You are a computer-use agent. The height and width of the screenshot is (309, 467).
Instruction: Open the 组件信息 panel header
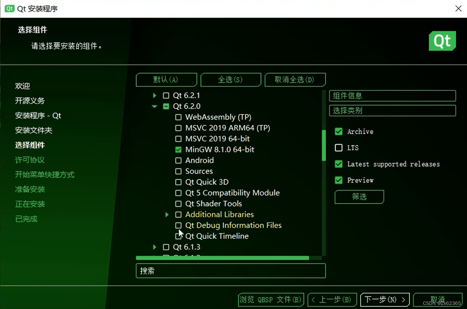click(x=393, y=96)
